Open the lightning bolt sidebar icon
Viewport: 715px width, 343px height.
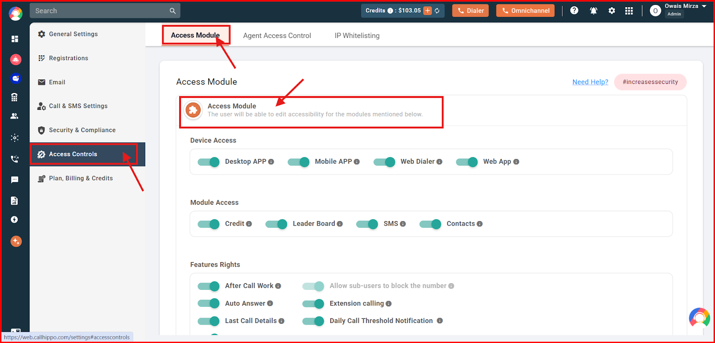(14, 219)
